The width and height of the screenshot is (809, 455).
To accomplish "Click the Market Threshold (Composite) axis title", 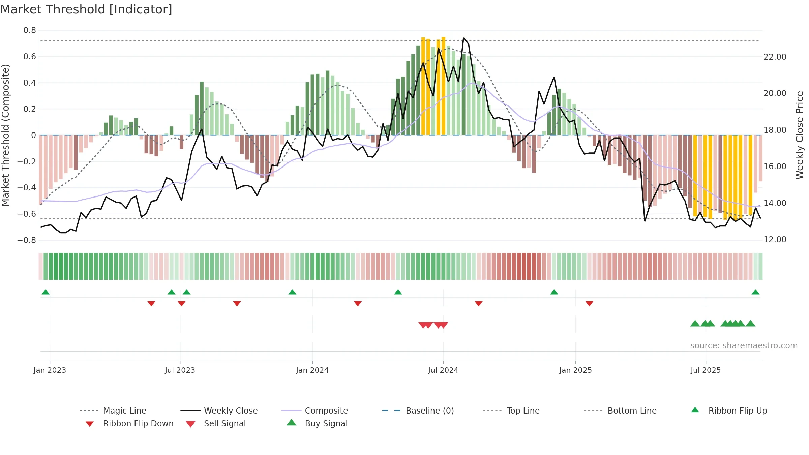I will click(x=5, y=135).
